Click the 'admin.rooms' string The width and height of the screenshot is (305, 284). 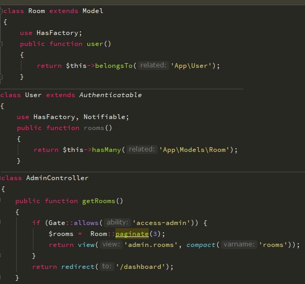(x=151, y=245)
